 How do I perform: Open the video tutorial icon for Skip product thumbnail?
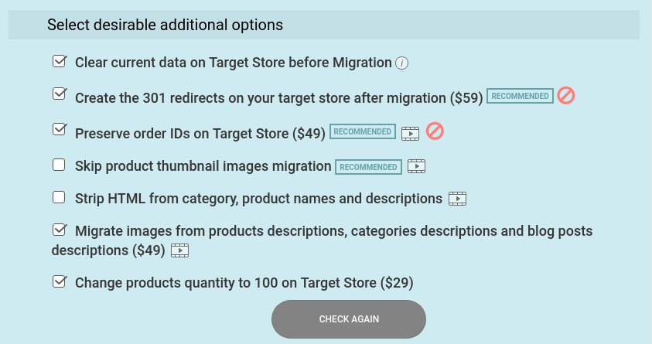[416, 167]
